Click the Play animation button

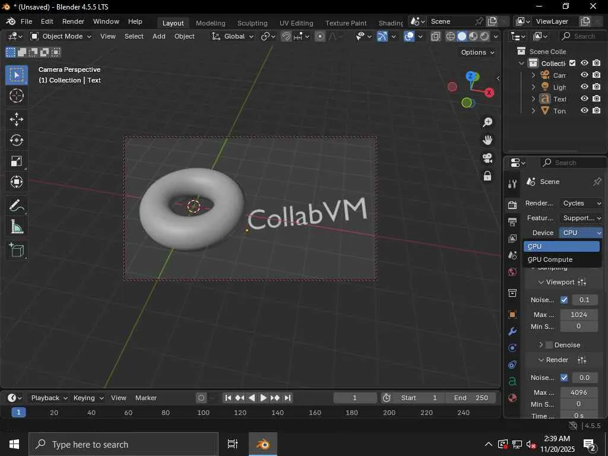click(x=263, y=398)
